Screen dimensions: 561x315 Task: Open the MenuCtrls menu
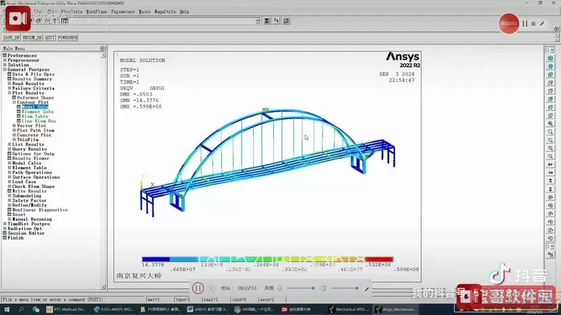tap(165, 12)
